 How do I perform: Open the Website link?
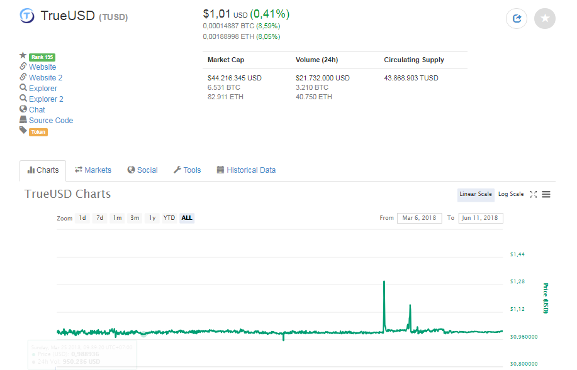coord(43,67)
